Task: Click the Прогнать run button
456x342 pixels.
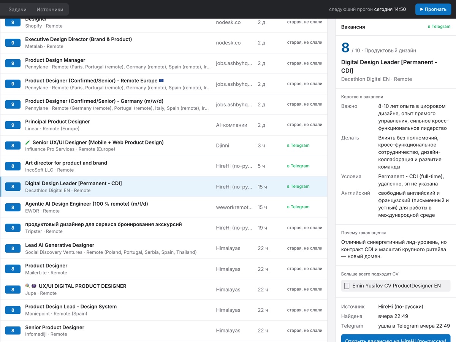Action: [433, 9]
